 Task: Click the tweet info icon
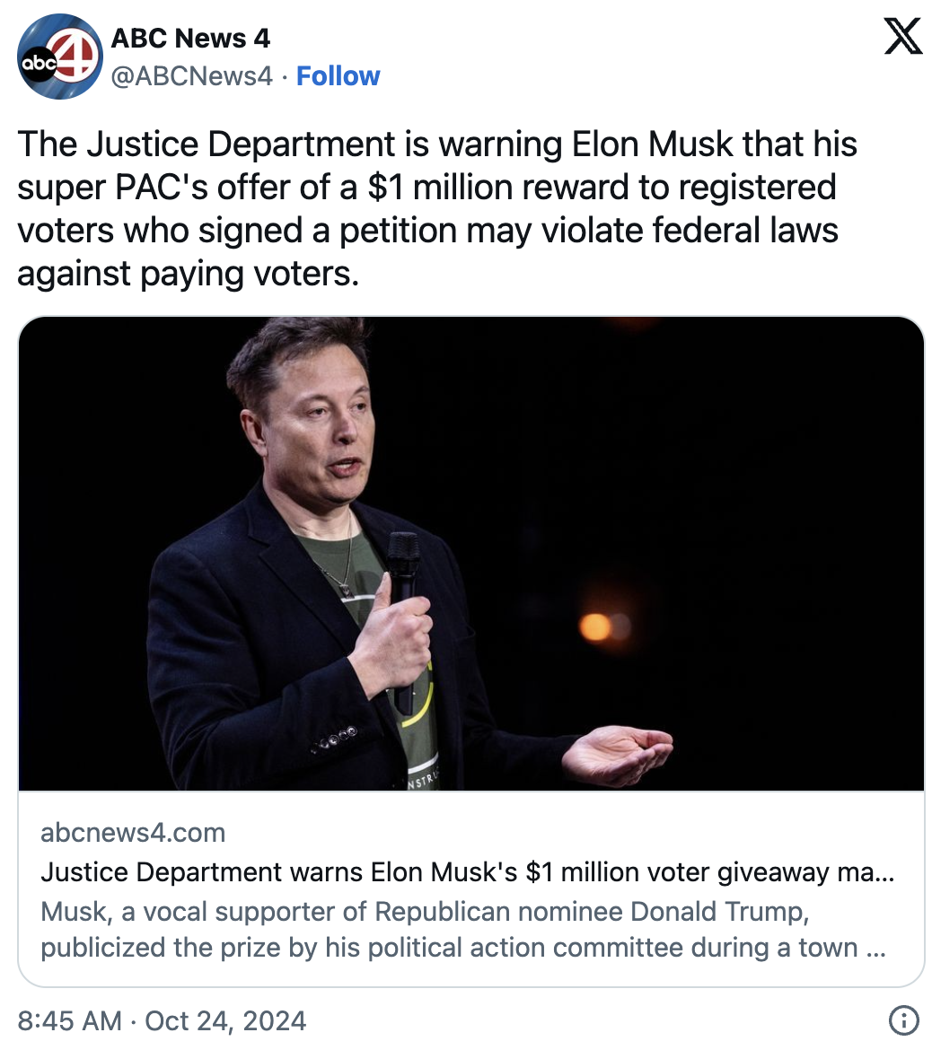coord(903,1020)
